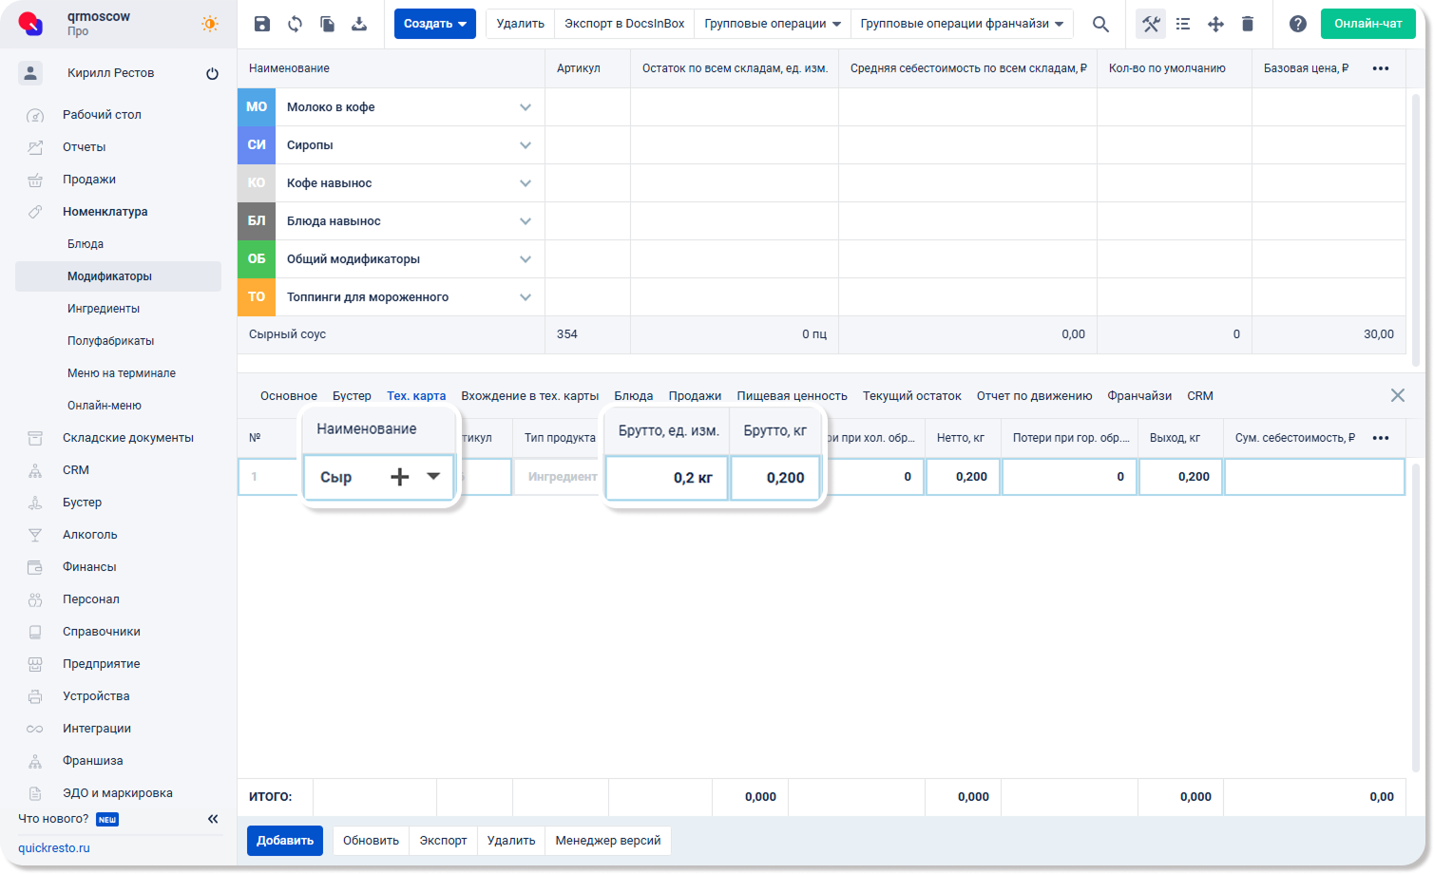Expand the Общий модификаторы group
This screenshot has height=874, width=1434.
[x=526, y=259]
